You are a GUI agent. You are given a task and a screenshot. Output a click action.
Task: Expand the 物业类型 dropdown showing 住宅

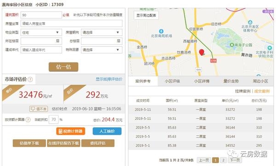click(41, 32)
